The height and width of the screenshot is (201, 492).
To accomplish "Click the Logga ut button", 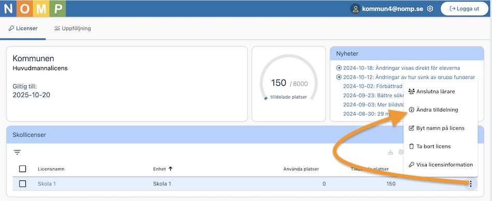I will pyautogui.click(x=464, y=9).
